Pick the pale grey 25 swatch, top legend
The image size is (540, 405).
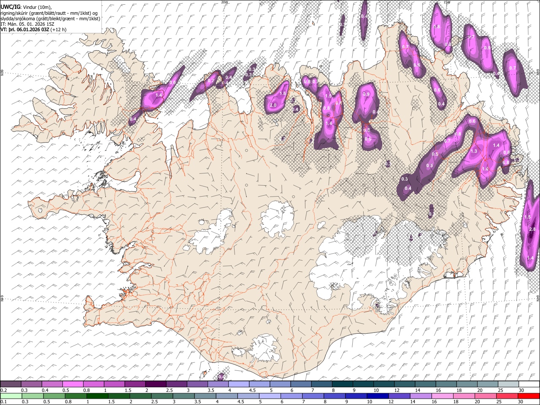point(509,384)
